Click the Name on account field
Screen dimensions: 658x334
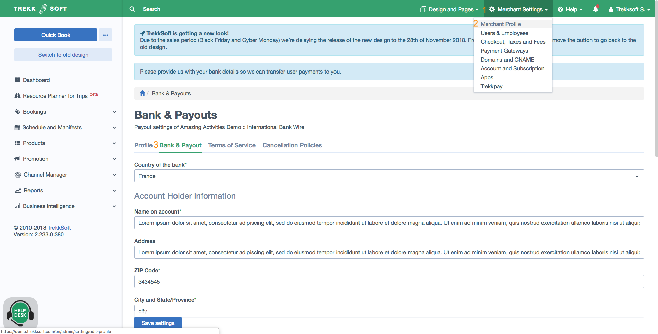click(x=389, y=223)
